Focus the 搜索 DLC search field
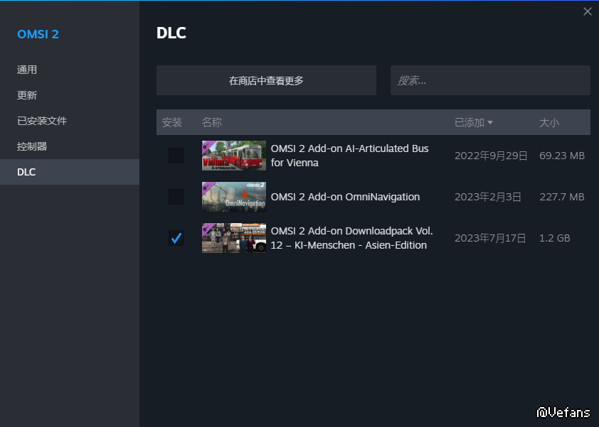Viewport: 599px width, 427px height. point(490,80)
